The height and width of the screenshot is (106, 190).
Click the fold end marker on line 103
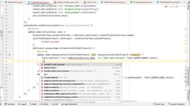pos(13,84)
